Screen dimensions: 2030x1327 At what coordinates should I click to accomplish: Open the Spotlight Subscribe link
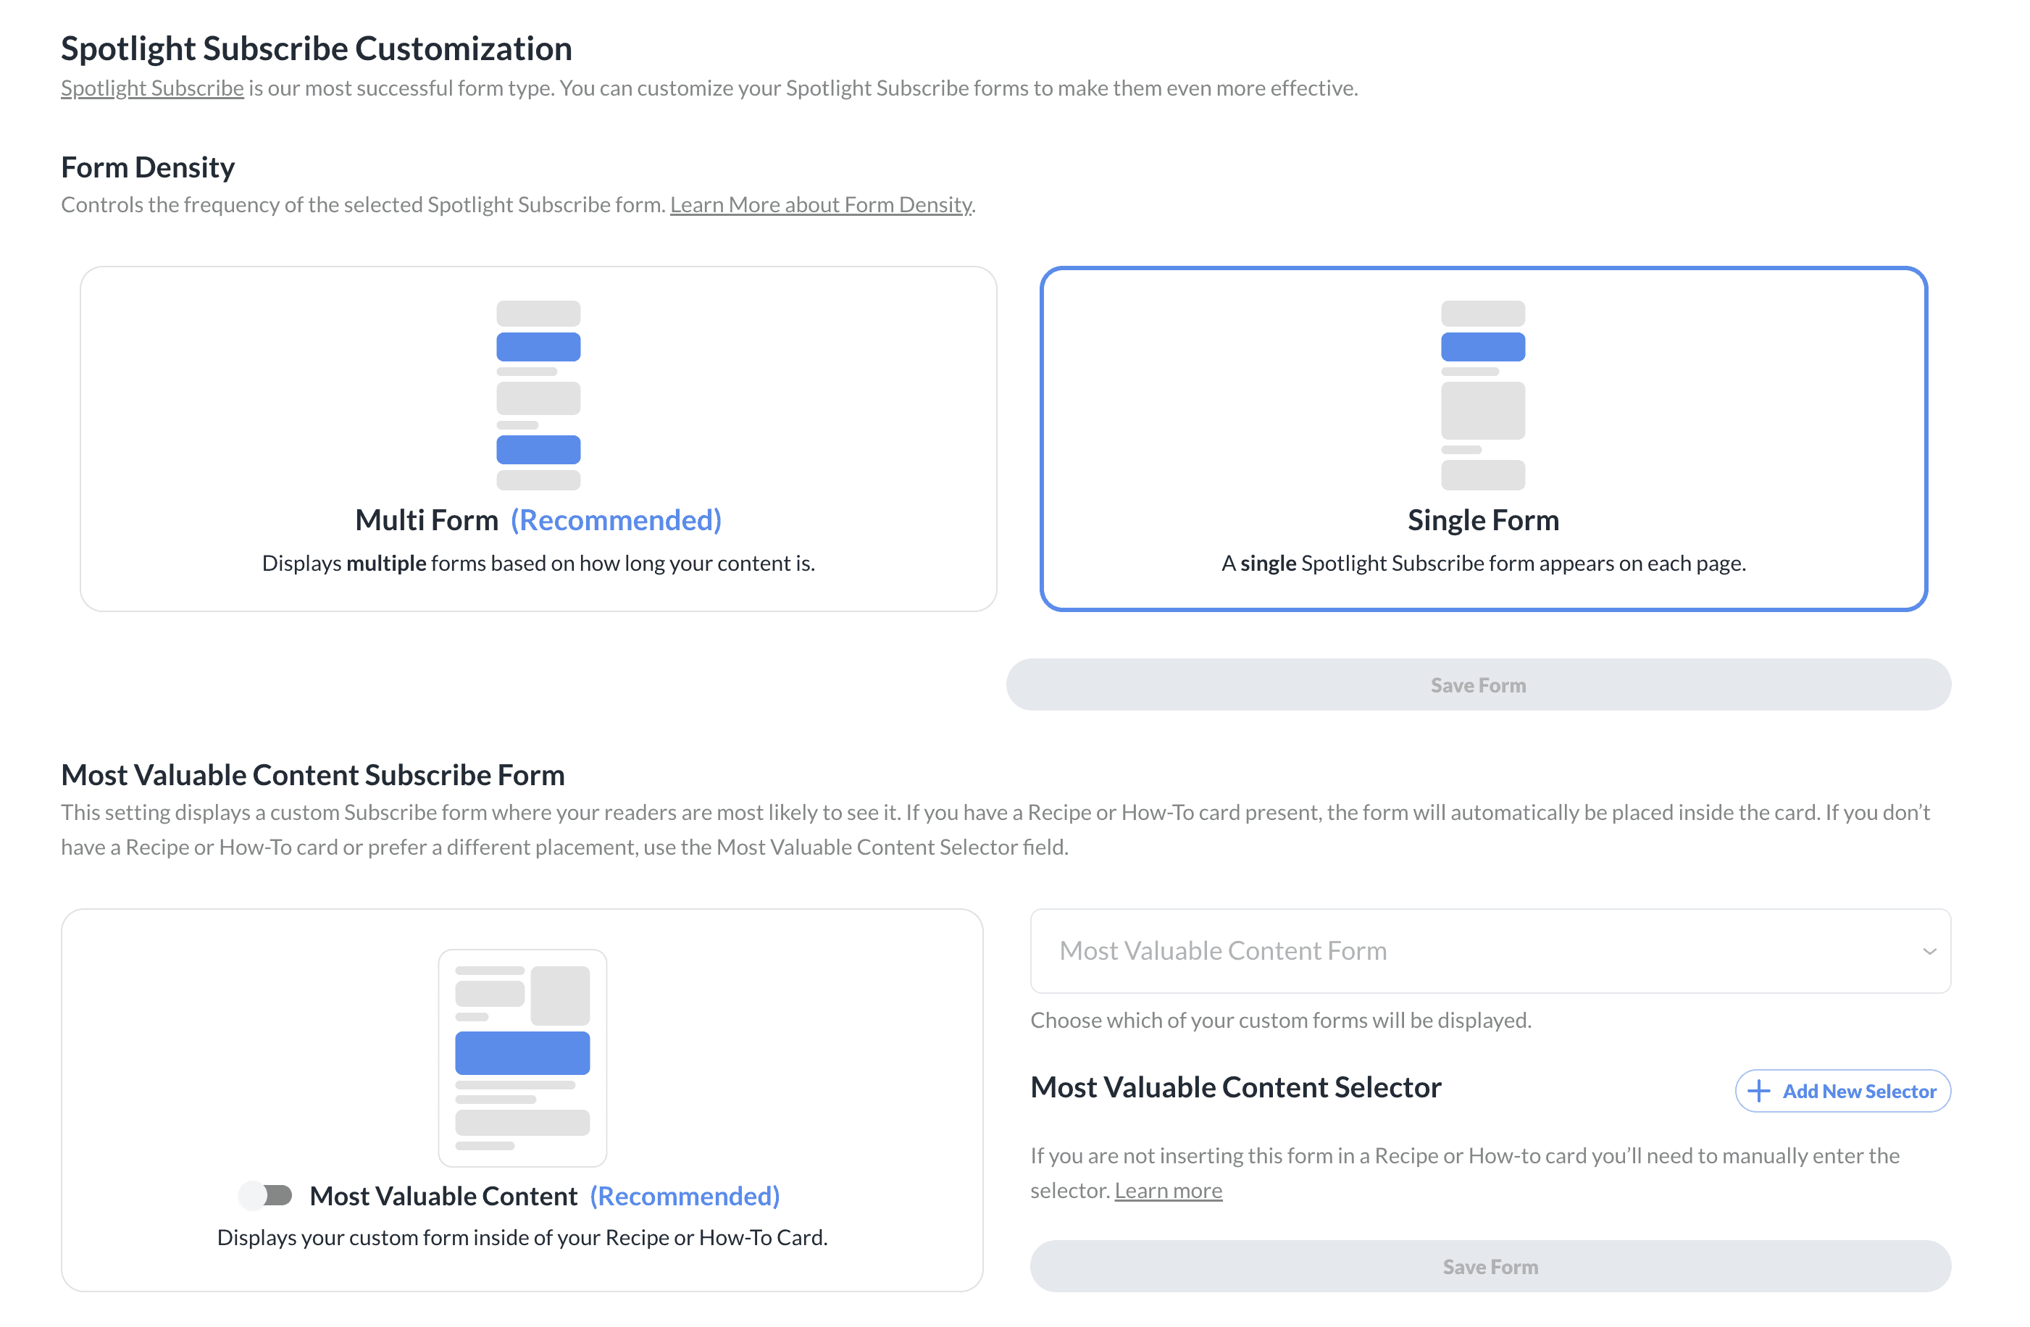152,88
